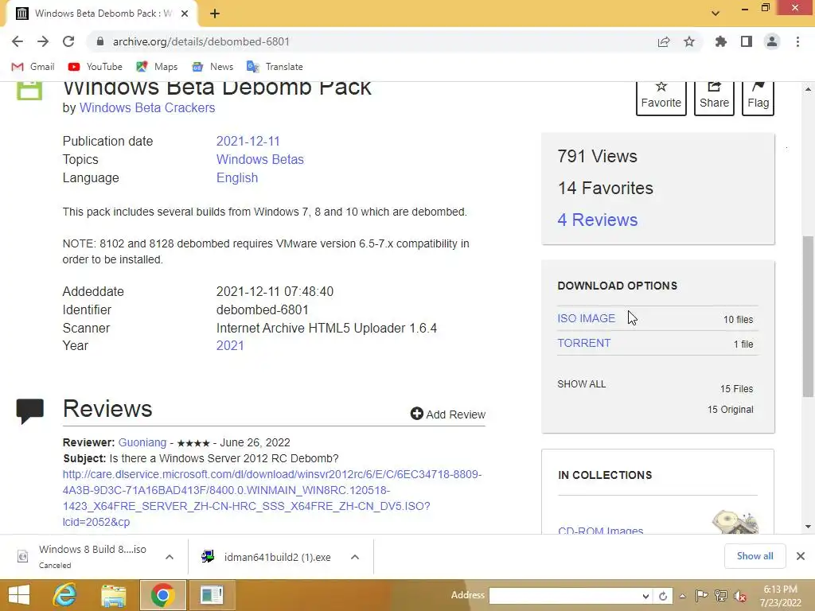Open a new browser tab
The width and height of the screenshot is (815, 611).
click(215, 14)
